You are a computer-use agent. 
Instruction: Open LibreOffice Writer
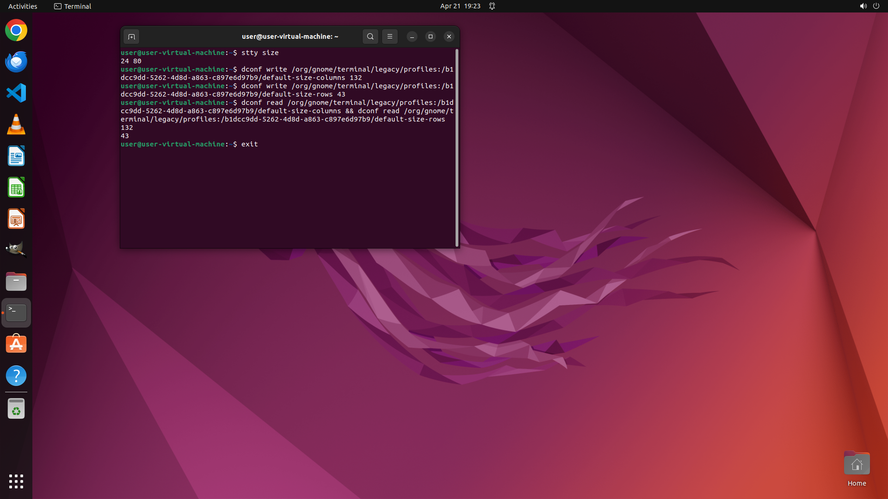coord(16,156)
